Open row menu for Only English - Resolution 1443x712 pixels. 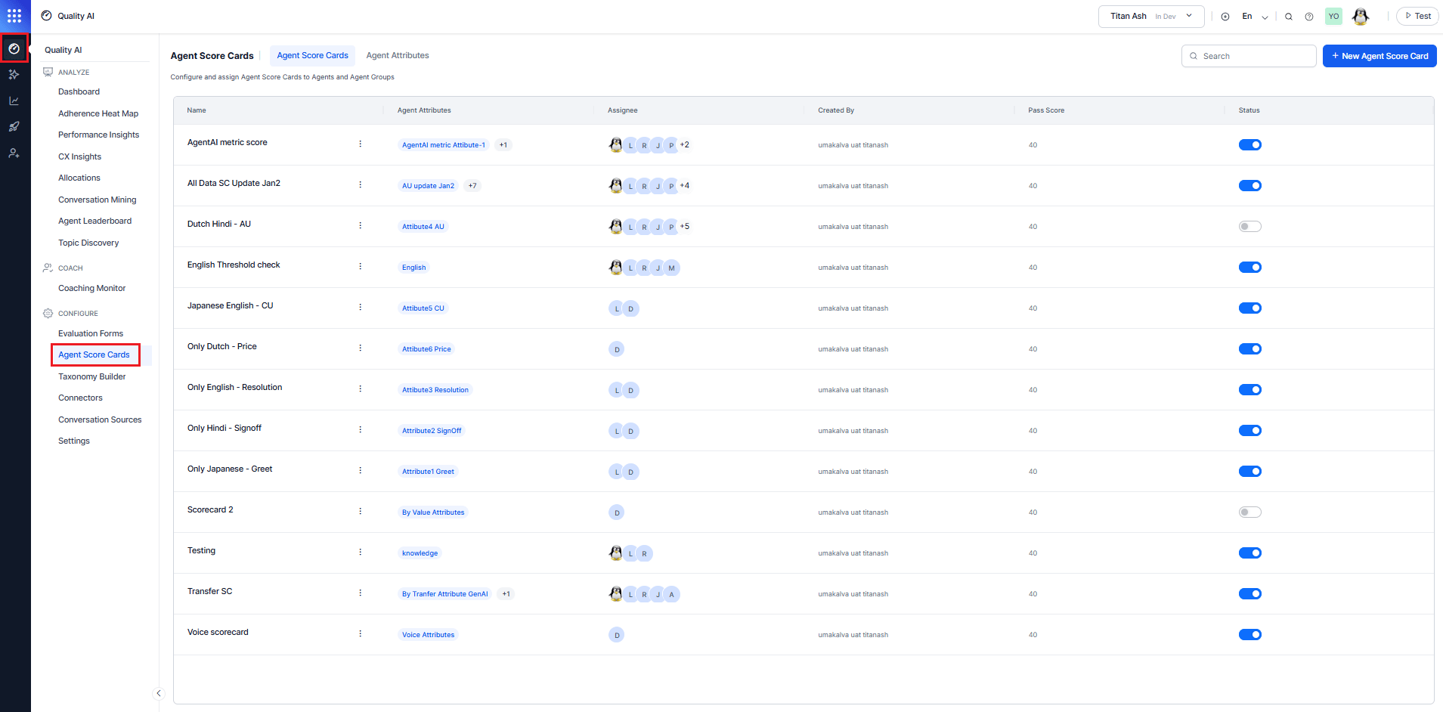click(360, 389)
